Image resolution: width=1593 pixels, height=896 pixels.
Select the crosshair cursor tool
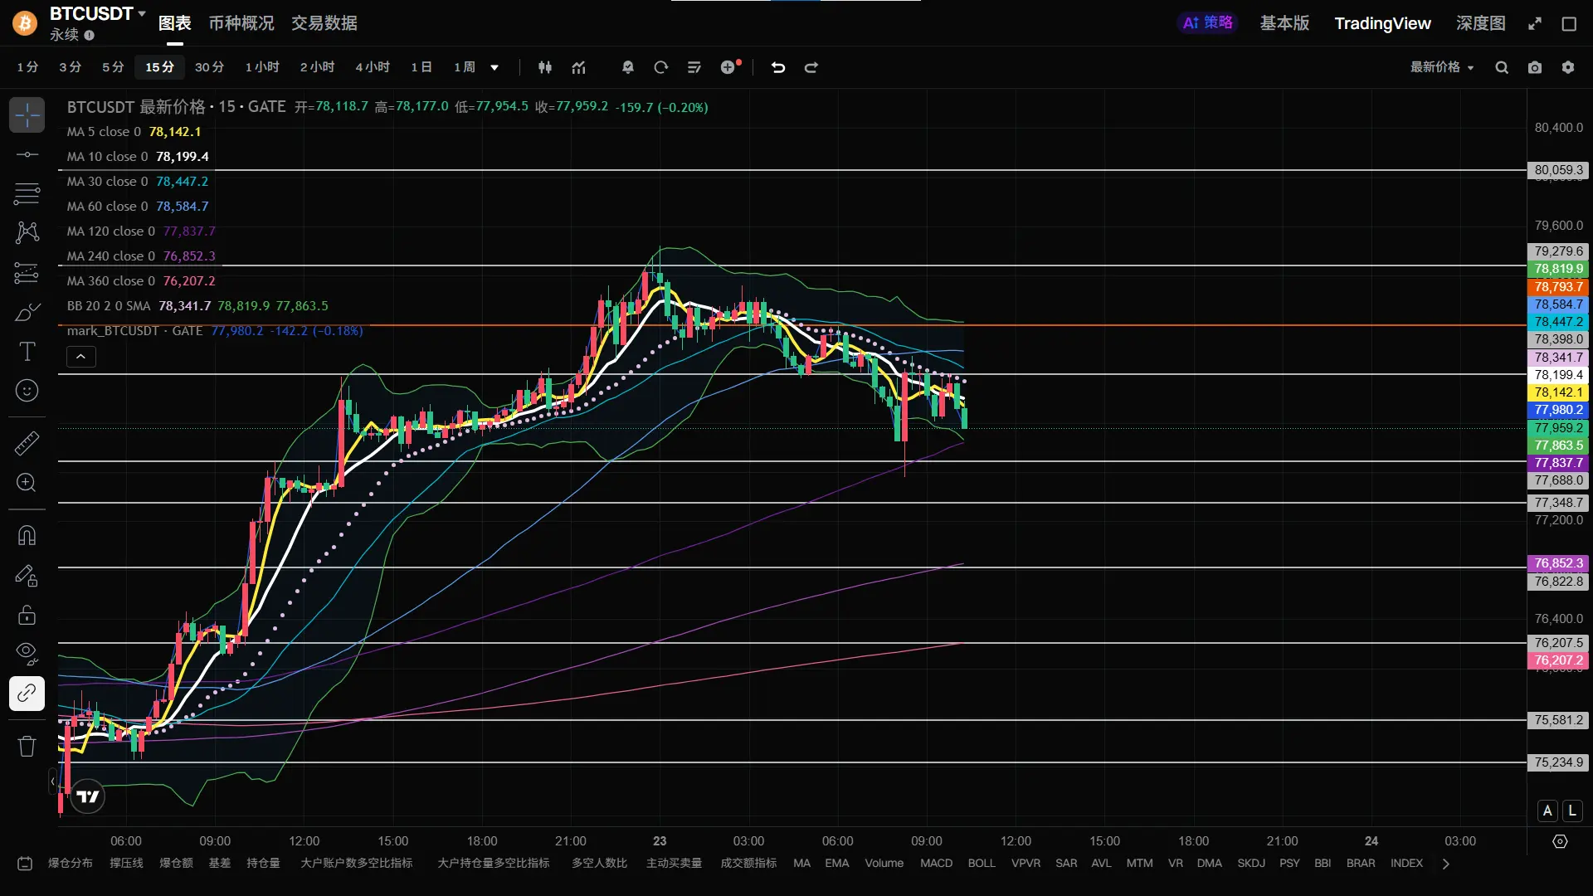click(27, 115)
